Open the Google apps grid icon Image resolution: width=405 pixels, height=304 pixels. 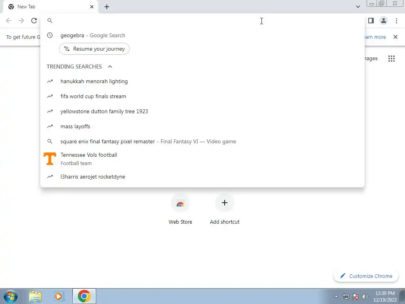(x=391, y=59)
